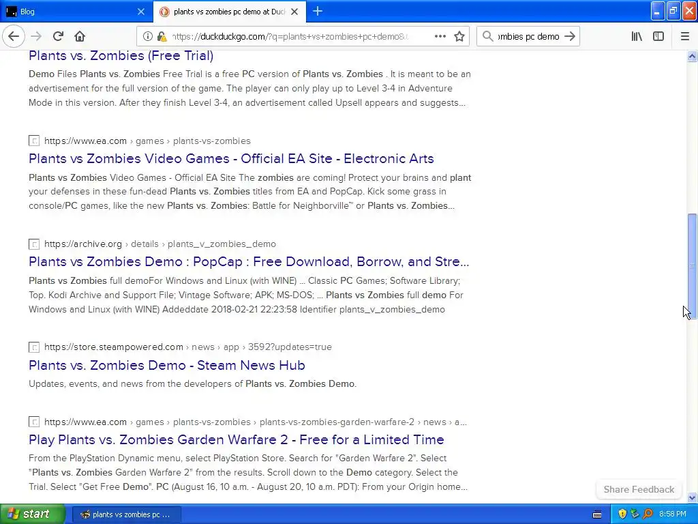
Task: Open a new tab with plus button
Action: 318,11
